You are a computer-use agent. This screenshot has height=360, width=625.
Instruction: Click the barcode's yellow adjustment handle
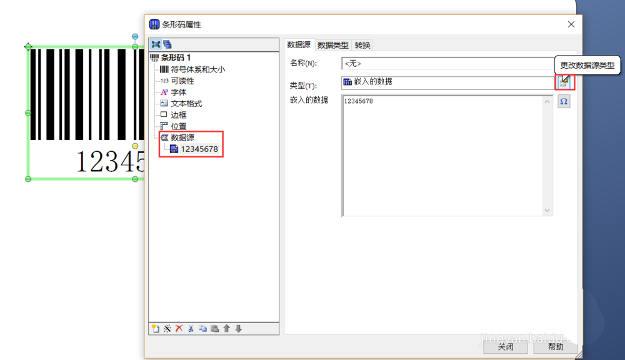[x=135, y=146]
